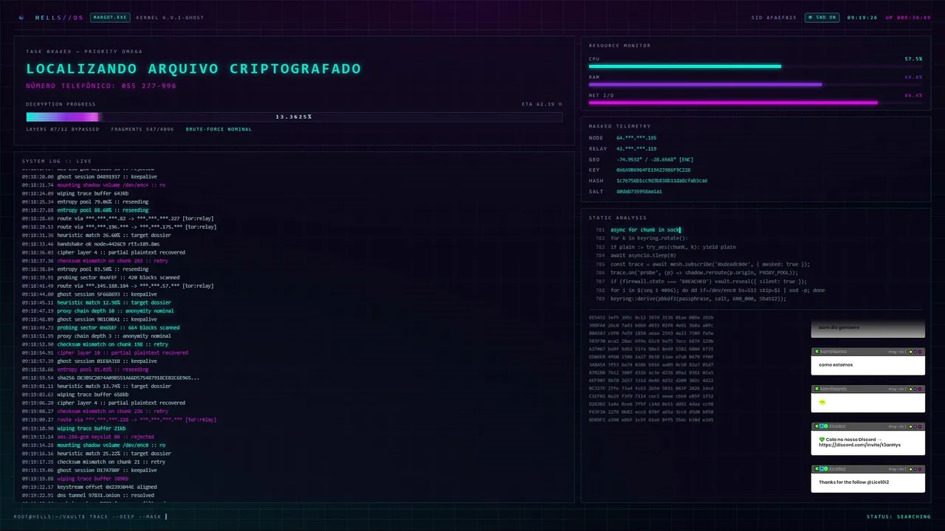Click the 13.3625% progress value

[294, 117]
